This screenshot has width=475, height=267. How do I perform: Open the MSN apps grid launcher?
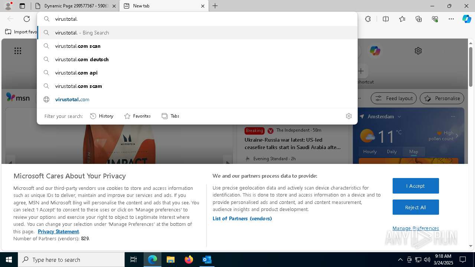coord(18,51)
